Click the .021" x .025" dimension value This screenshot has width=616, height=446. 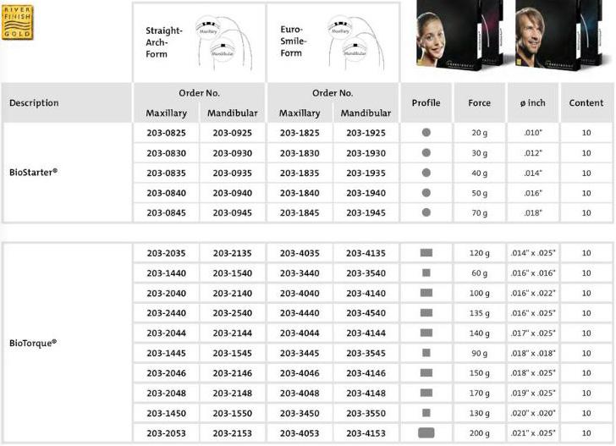pyautogui.click(x=533, y=433)
